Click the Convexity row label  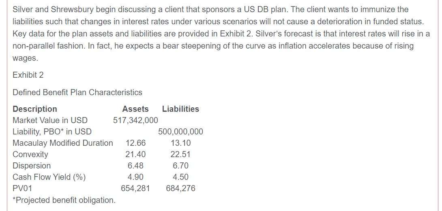[30, 154]
